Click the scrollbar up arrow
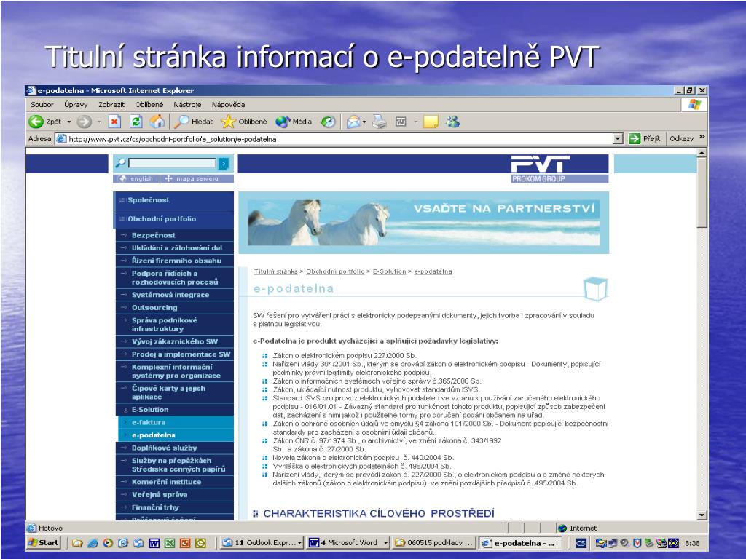This screenshot has width=746, height=559. 702,153
